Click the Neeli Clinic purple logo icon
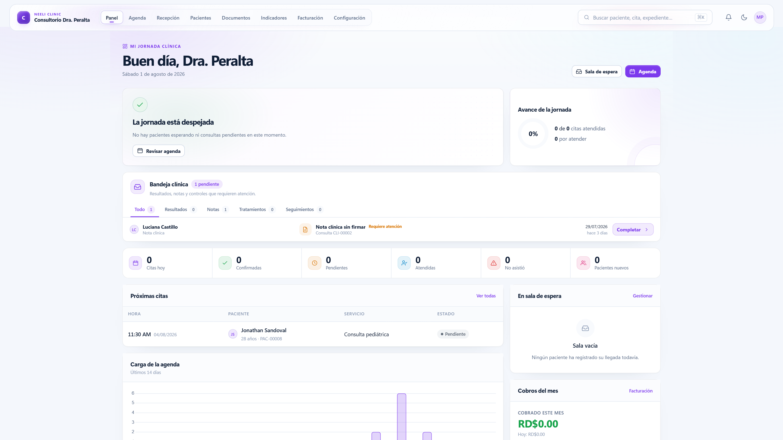Screen dimensions: 783x440 pyautogui.click(x=23, y=18)
